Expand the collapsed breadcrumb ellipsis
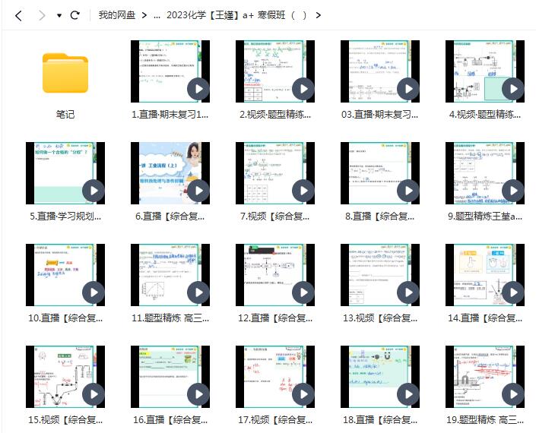Image resolution: width=536 pixels, height=433 pixels. pyautogui.click(x=157, y=15)
